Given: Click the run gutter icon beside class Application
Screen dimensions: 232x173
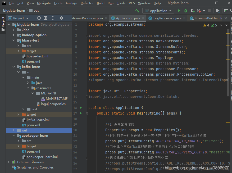Looking at the screenshot, I should tap(81, 108).
